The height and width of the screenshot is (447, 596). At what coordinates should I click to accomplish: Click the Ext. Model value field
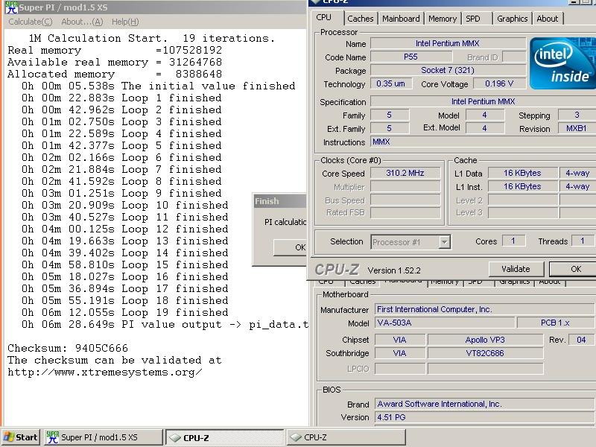coord(485,128)
